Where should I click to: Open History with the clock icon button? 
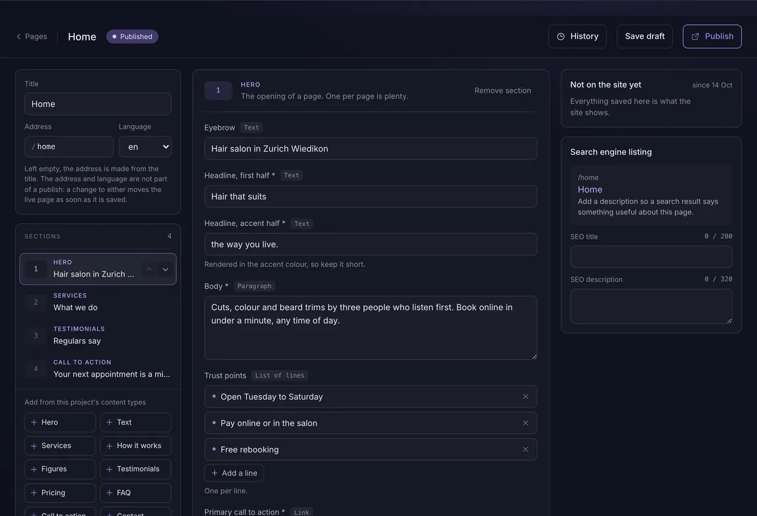click(x=577, y=37)
